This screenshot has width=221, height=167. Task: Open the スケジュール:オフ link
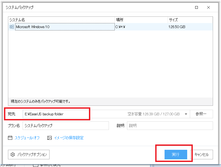[x=27, y=138]
